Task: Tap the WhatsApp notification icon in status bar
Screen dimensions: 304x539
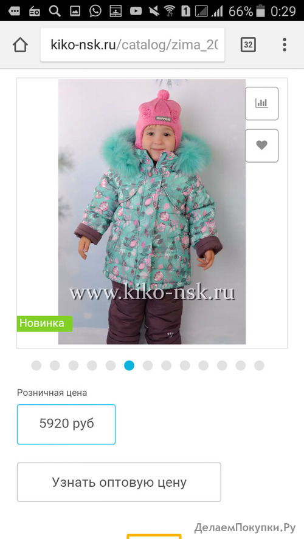Action: 95,11
